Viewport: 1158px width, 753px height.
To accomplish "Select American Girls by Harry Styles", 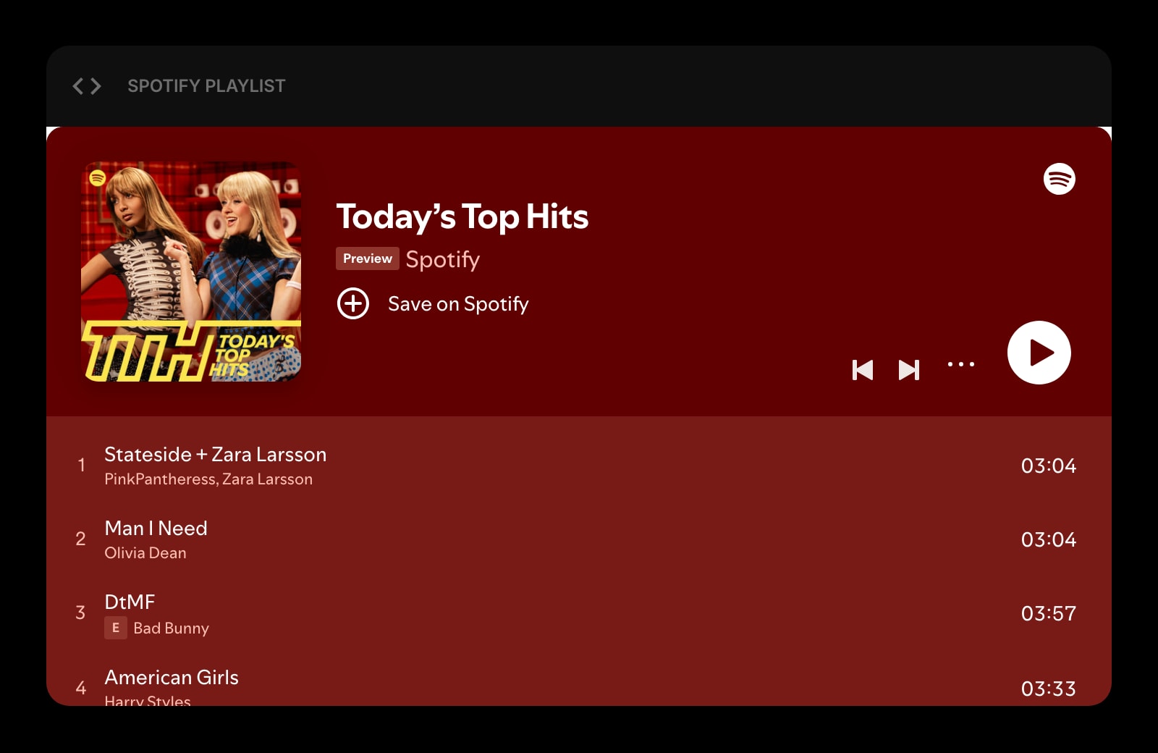I will click(172, 678).
